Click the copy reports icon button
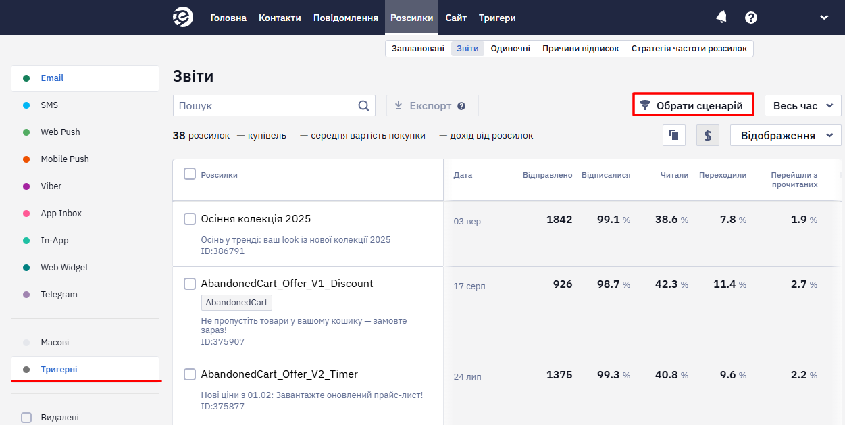Viewport: 845px width, 425px height. tap(673, 135)
